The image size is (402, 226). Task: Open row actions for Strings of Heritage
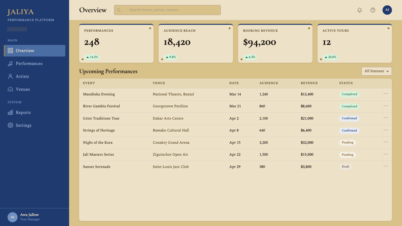386,130
